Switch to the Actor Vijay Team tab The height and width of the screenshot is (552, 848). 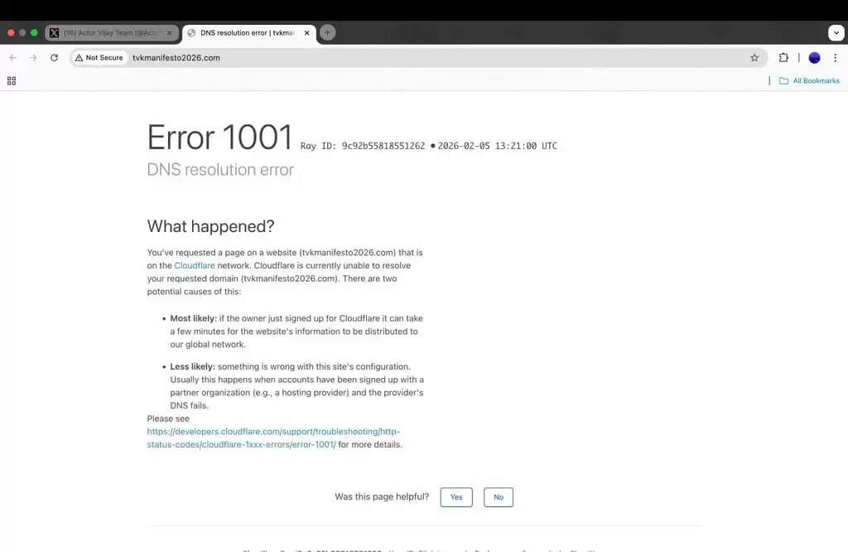click(x=112, y=33)
